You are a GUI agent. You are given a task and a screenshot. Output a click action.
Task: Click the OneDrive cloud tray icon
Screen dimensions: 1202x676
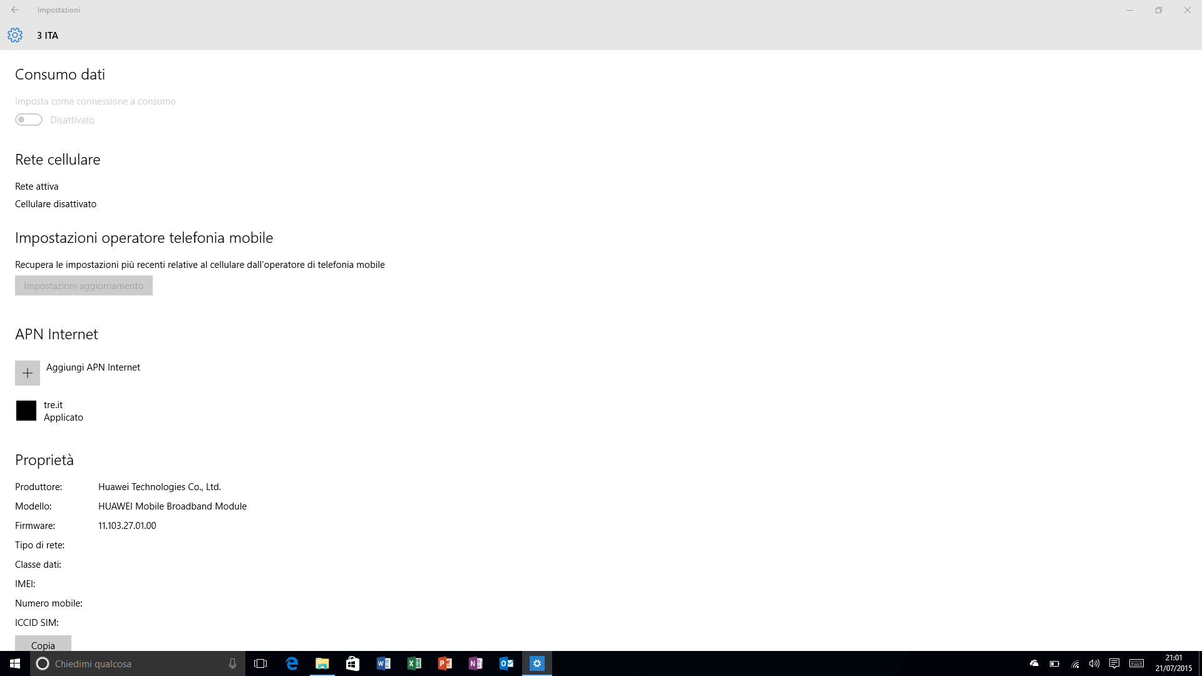click(x=1034, y=663)
